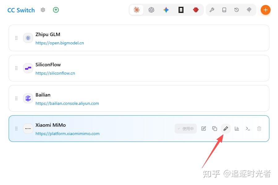Switch to the OpenAI Codex tab icon
This screenshot has width=278, height=185.
pyautogui.click(x=151, y=10)
